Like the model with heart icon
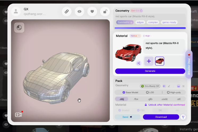 coord(92,11)
